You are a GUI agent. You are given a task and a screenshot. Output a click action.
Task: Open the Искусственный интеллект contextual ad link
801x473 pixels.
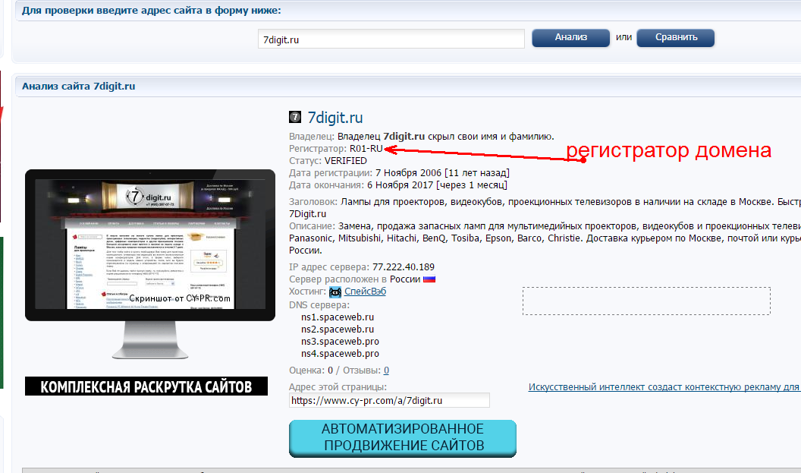pos(664,387)
